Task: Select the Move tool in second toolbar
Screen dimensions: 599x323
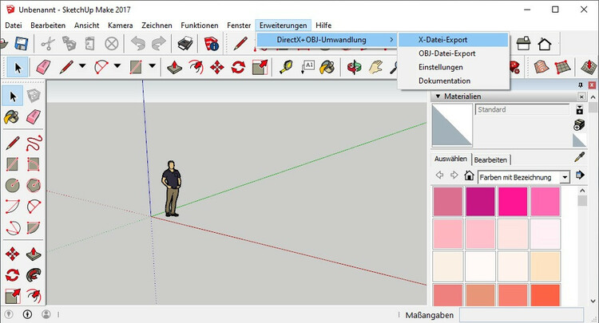Action: (217, 67)
